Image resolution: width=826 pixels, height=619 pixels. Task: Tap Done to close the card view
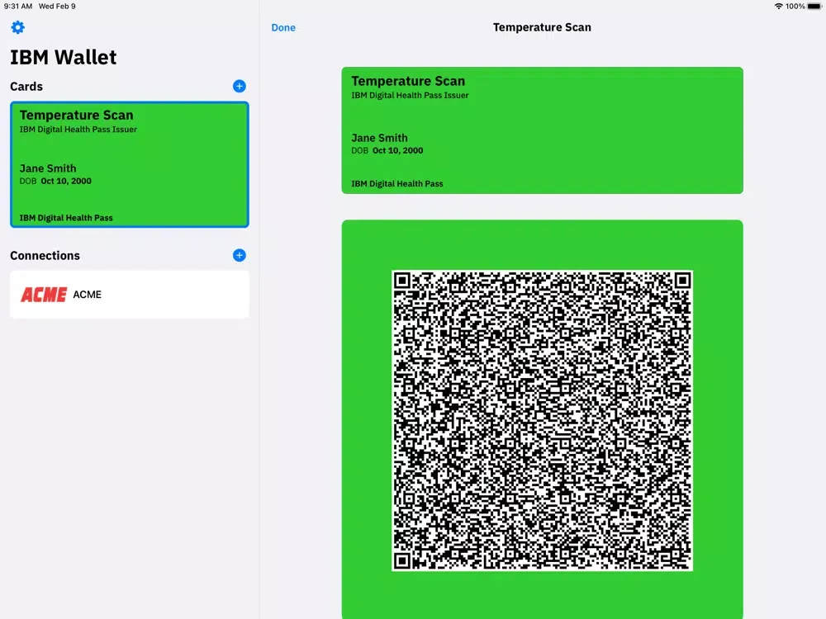click(283, 27)
